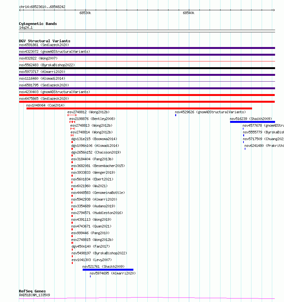Click nsv3354689 (Audano2019) label
This screenshot has height=302, width=284.
pos(93,206)
